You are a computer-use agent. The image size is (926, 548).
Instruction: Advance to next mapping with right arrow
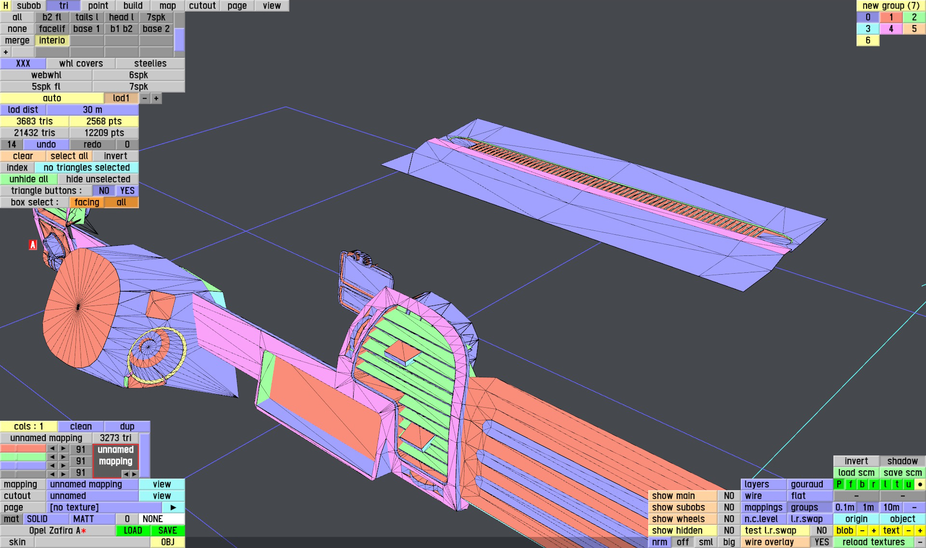(x=135, y=474)
